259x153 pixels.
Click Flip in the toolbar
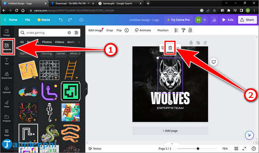click(119, 30)
